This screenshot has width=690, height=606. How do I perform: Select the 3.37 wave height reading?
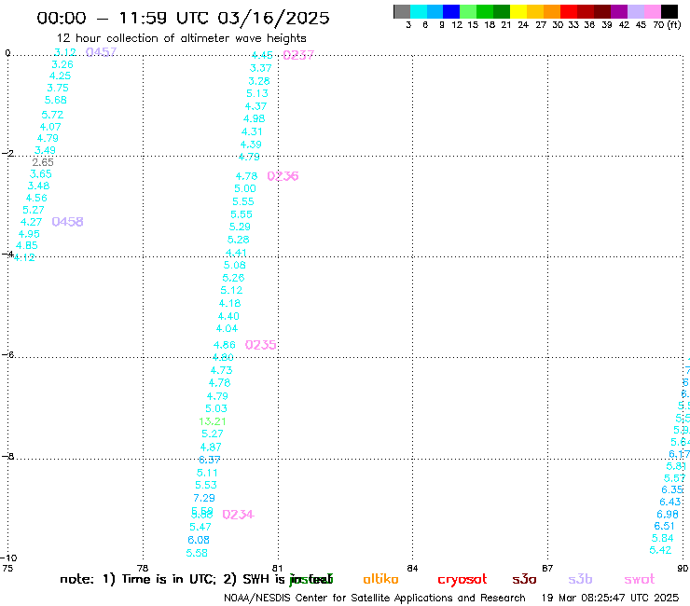[260, 68]
